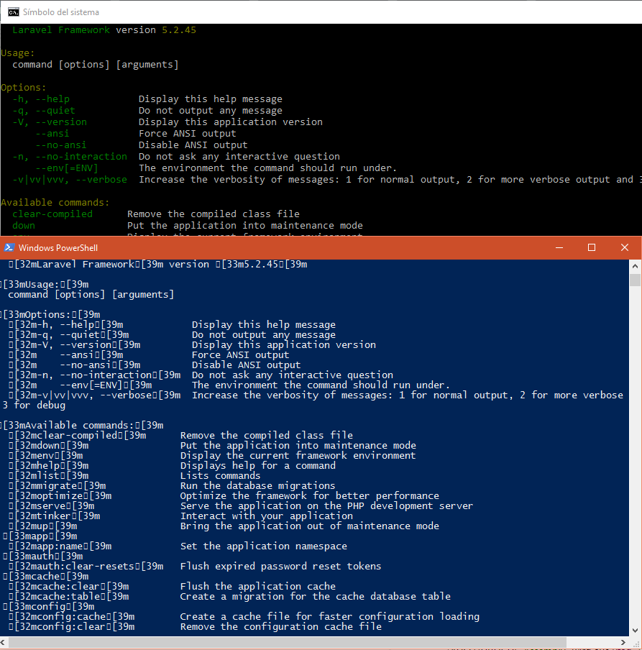Minimize the Windows PowerShell window
Viewport: 642px width, 650px height.
[559, 247]
